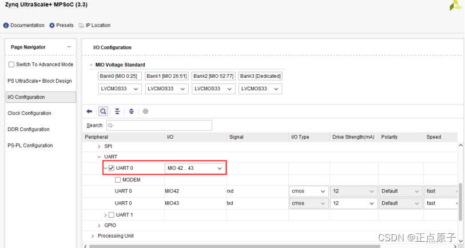Open Speed dropdown for MIO43 row
Screen dimensions: 465x248
coord(441,203)
